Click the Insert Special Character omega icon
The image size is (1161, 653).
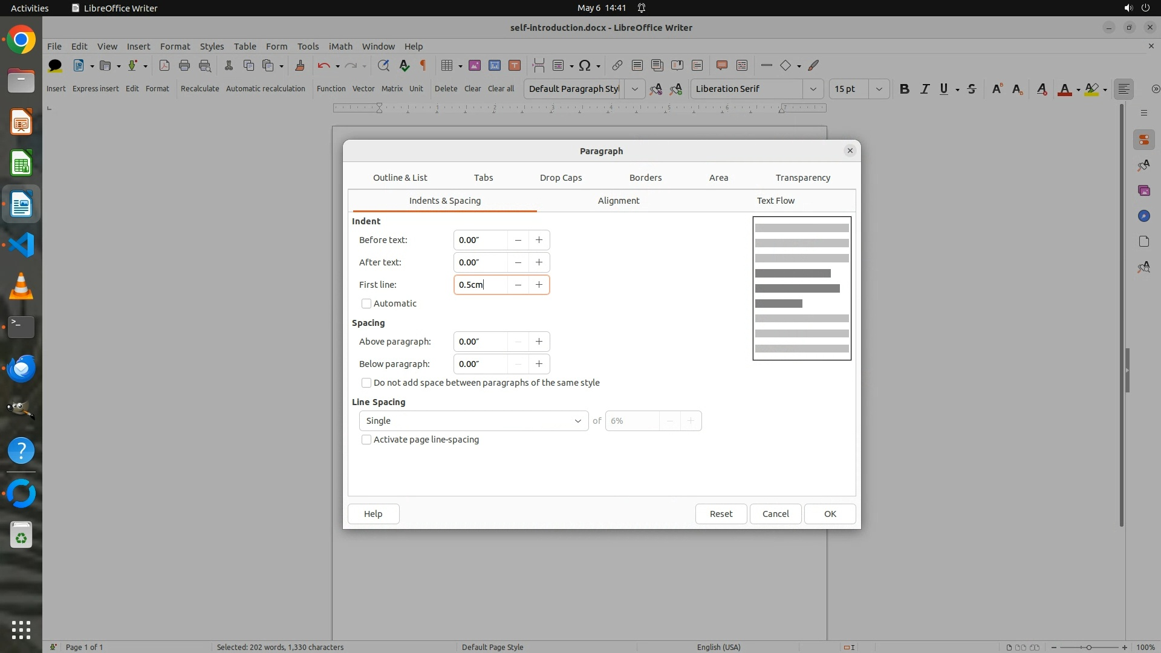pos(584,65)
